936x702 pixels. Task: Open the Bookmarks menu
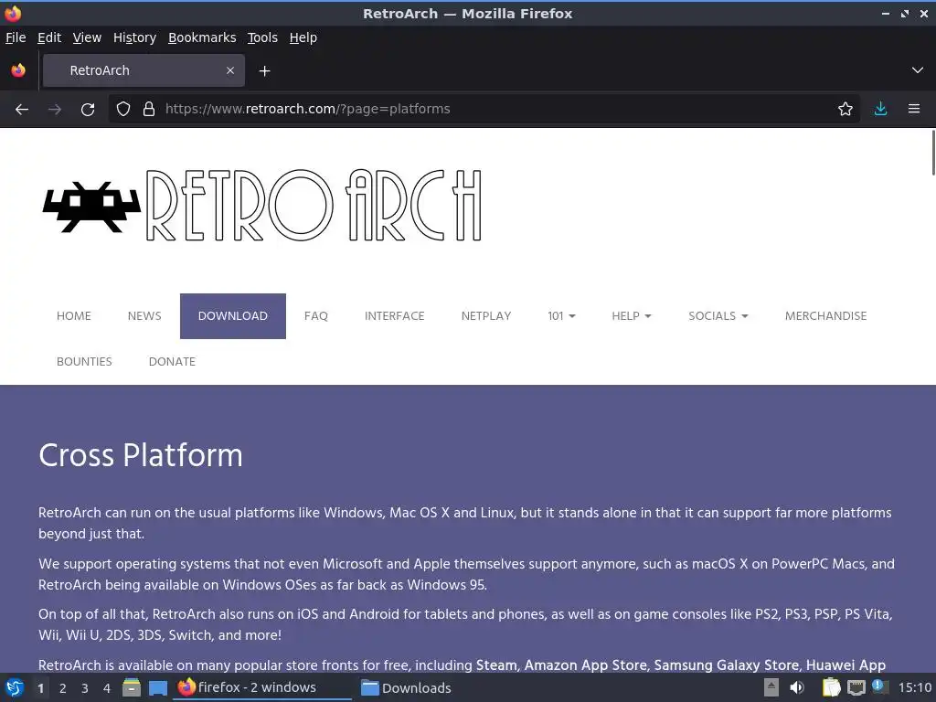[x=202, y=37]
